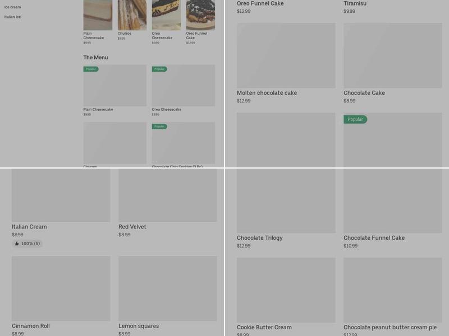Open Chocolate Trilogy item
This screenshot has height=336, width=449.
(259, 237)
